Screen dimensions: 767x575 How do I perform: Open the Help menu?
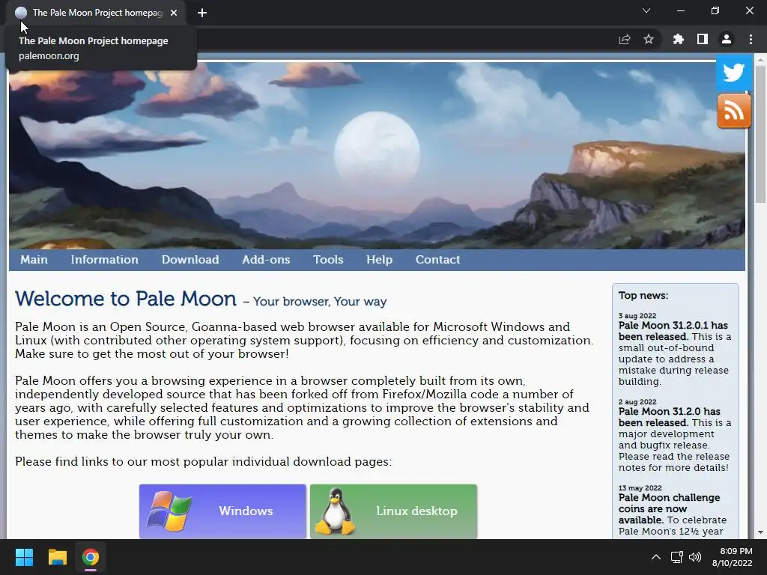[379, 260]
